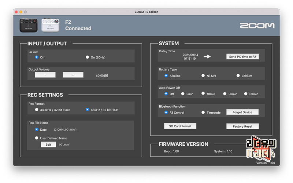Select the white F2 device icon
293x183 pixels.
[50, 25]
